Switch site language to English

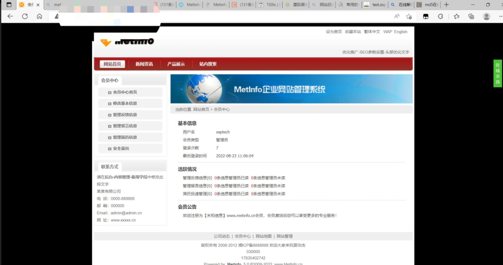(x=401, y=32)
